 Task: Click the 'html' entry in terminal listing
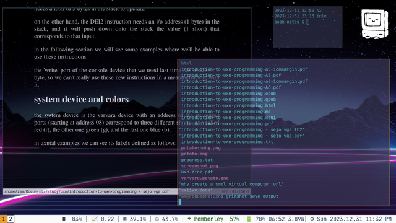(x=186, y=63)
